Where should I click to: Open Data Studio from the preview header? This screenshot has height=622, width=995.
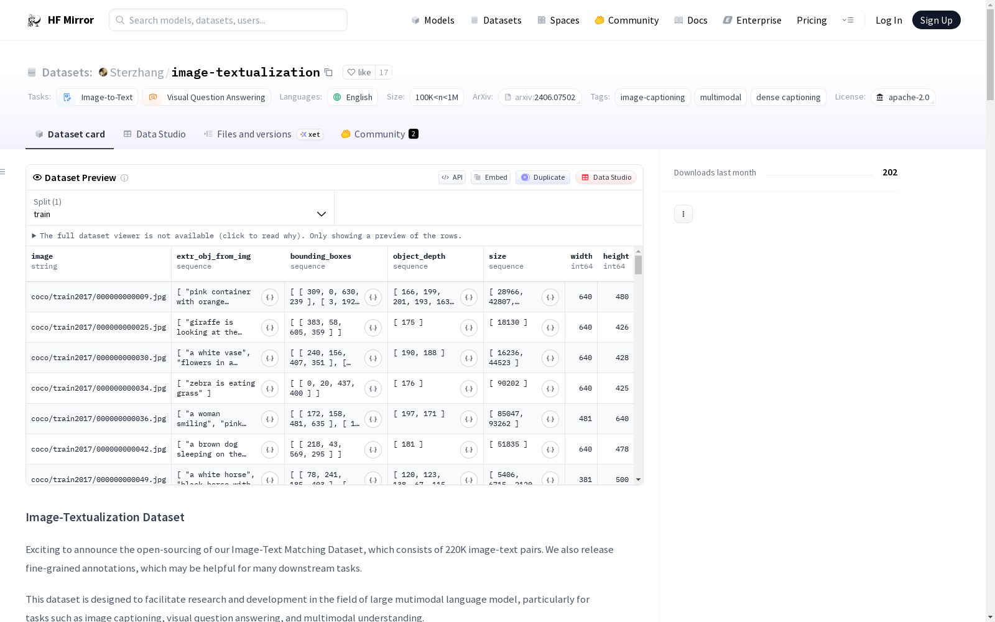(606, 177)
